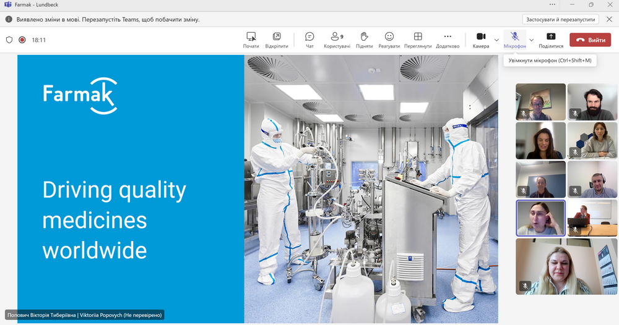Screen dimensions: 619x325
Task: Open the Додатково more actions menu
Action: pos(448,40)
